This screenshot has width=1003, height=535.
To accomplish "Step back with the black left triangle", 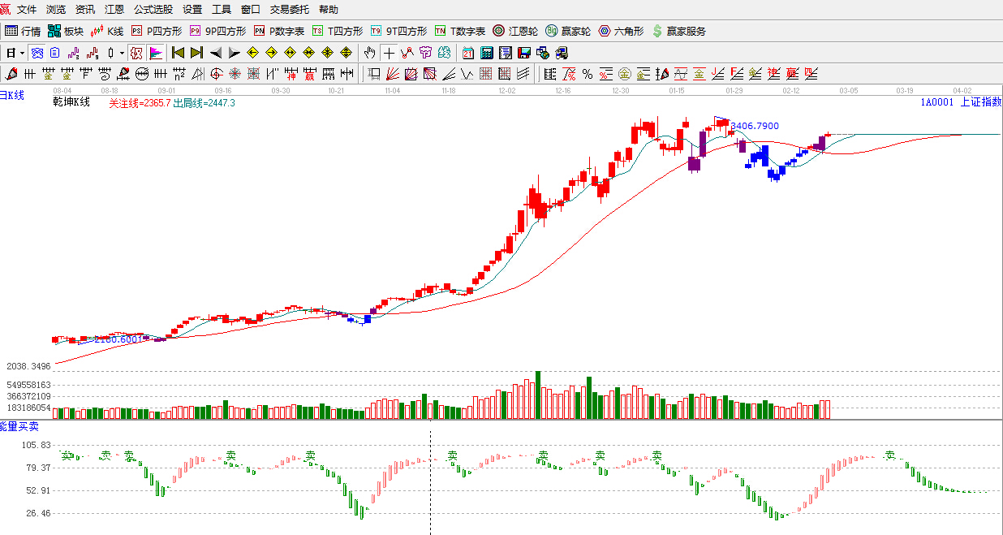I will pos(215,53).
